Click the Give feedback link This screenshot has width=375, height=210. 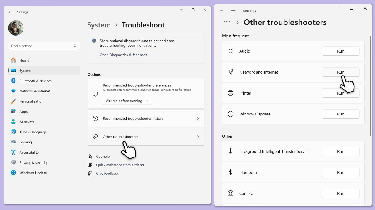click(x=107, y=174)
